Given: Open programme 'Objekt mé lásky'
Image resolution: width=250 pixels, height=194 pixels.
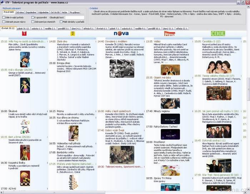Looking at the screenshot, I should [162, 78].
